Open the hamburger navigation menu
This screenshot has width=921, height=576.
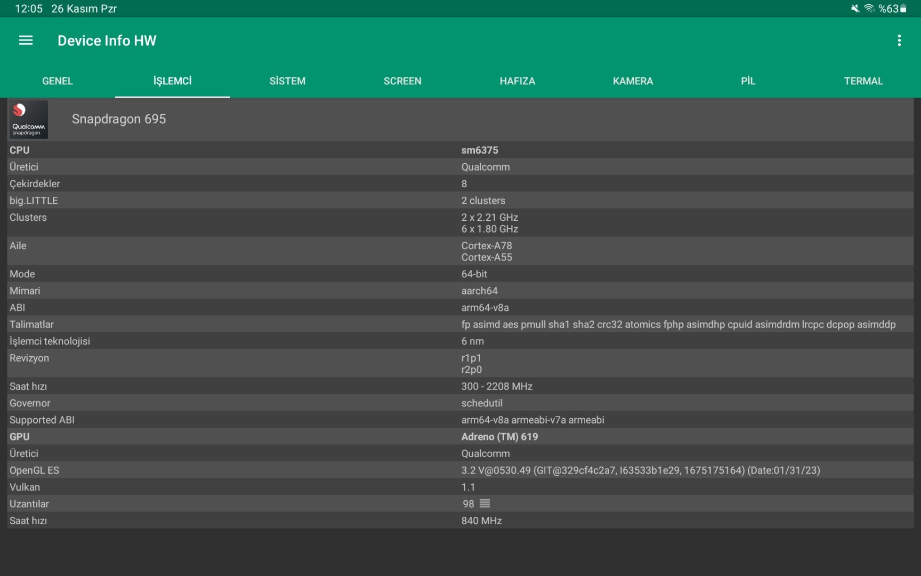coord(26,41)
